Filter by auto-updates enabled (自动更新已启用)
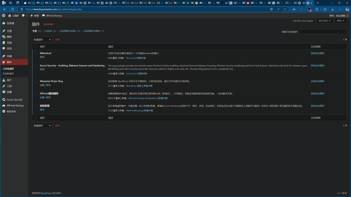This screenshot has height=197, width=351. [x=70, y=31]
